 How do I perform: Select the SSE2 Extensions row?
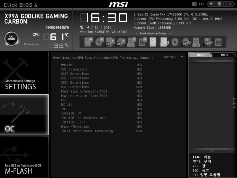[x=101, y=74]
